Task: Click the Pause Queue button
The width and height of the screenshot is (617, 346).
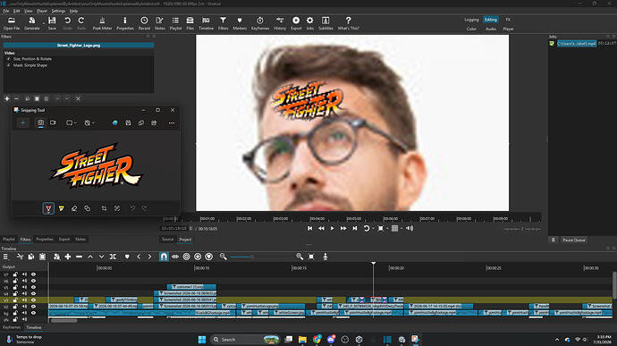Action: (574, 240)
